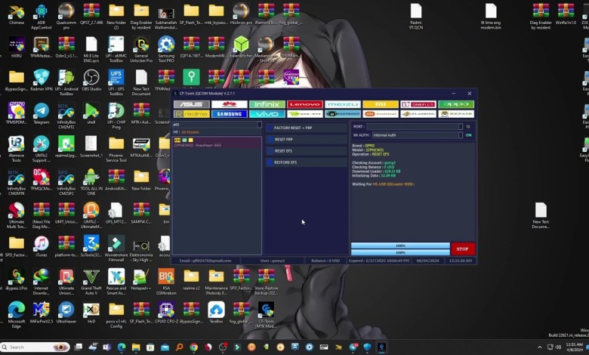
Task: Click the model search field containing a95
Action: click(215, 125)
